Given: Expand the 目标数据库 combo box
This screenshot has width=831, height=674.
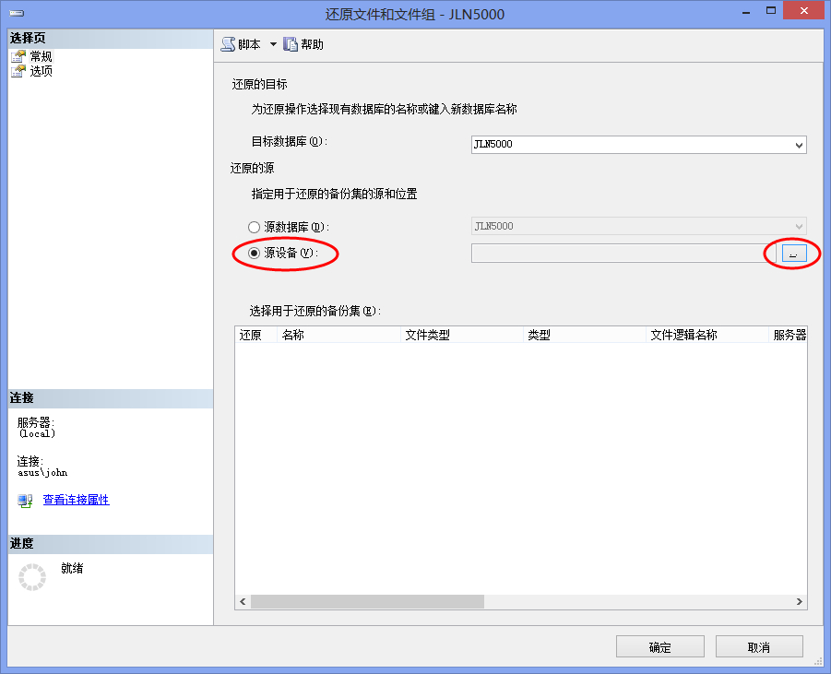Looking at the screenshot, I should (799, 145).
